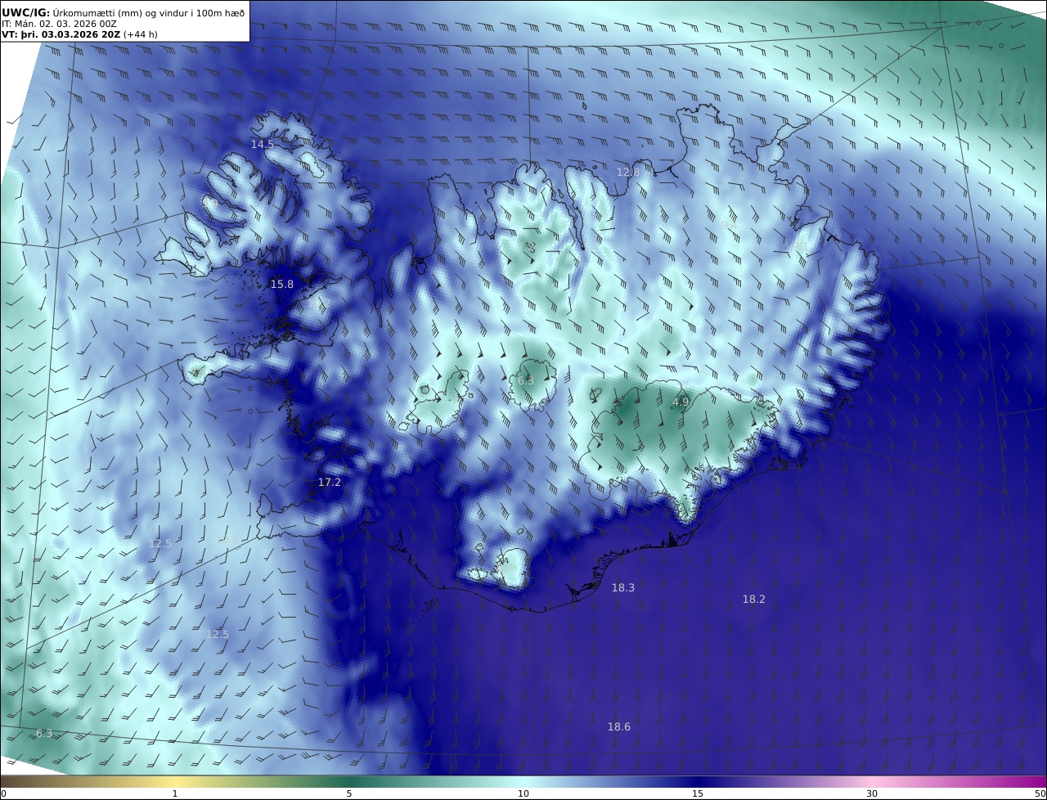Pick the green segment near 5 on color scale
This screenshot has height=800, width=1047.
349,781
